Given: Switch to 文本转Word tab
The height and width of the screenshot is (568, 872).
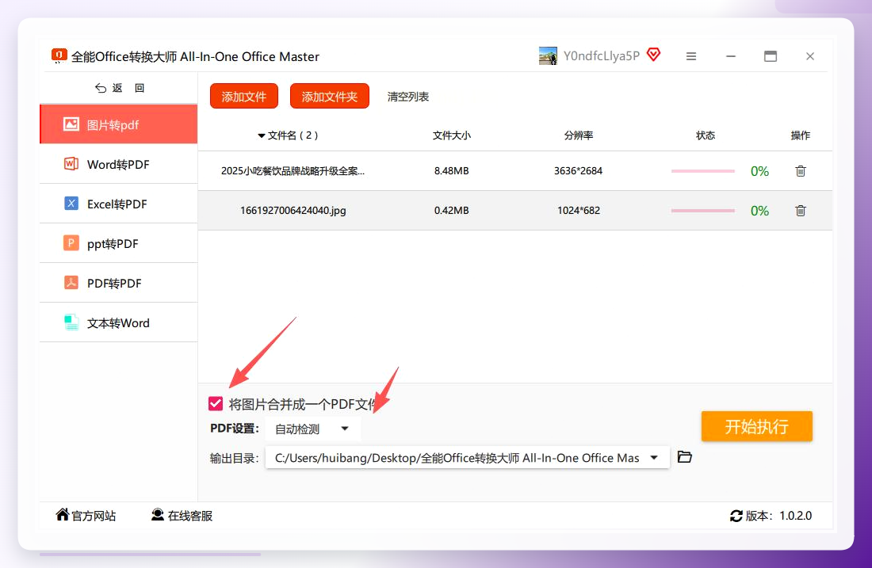Looking at the screenshot, I should pos(119,322).
